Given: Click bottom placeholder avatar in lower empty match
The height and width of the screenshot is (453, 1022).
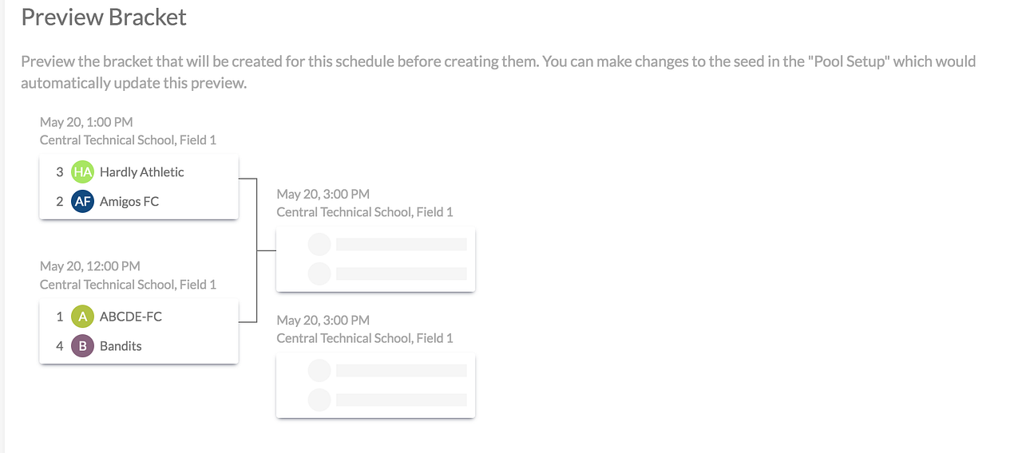Looking at the screenshot, I should 319,400.
